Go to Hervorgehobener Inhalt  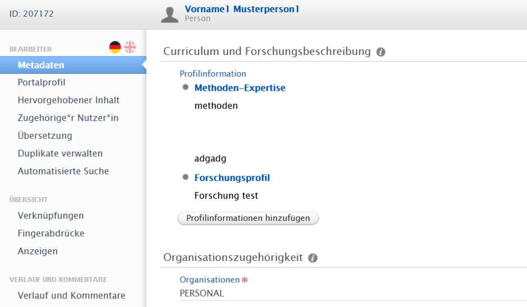tap(68, 100)
